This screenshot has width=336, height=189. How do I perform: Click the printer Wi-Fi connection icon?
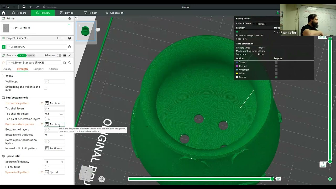[x=69, y=25]
